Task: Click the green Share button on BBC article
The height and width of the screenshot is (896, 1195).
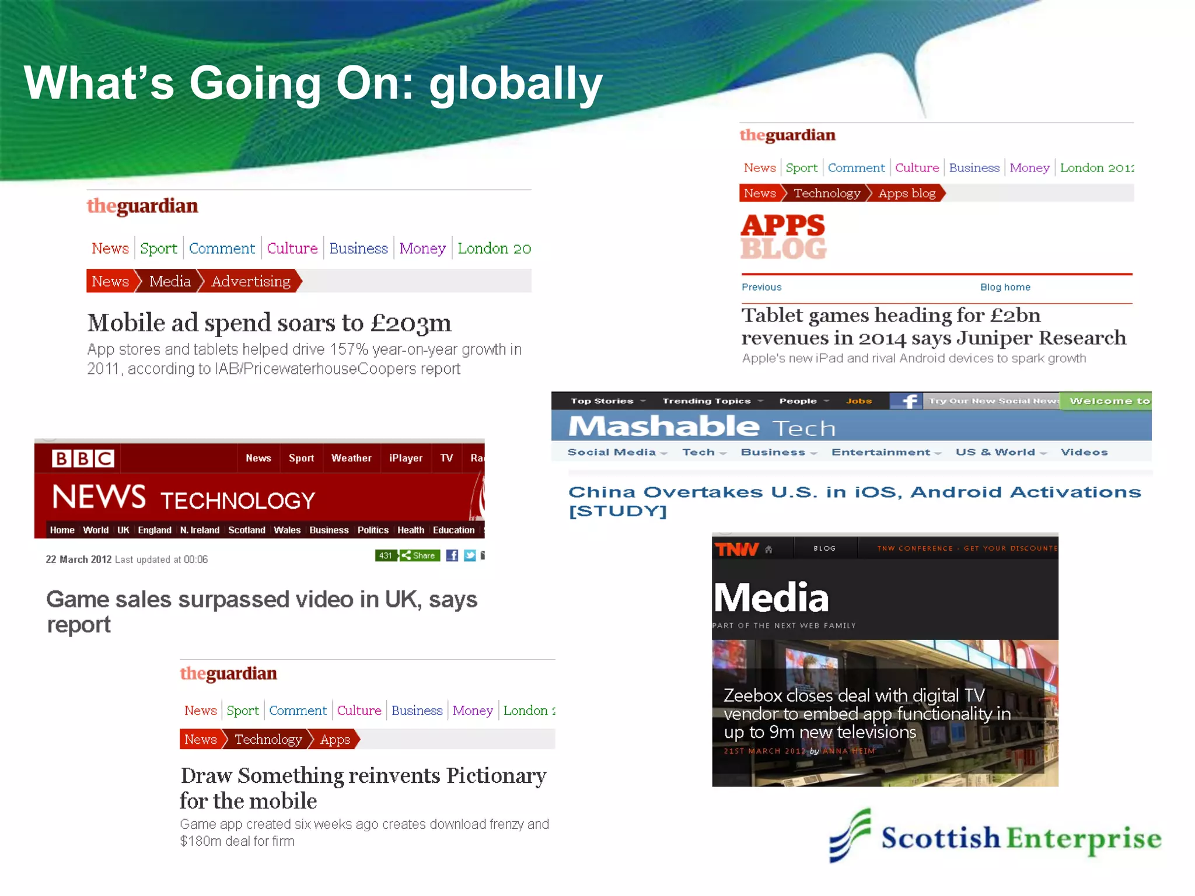Action: [420, 556]
